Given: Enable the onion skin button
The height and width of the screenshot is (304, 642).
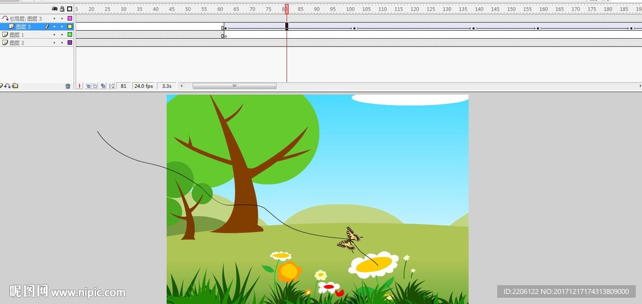Looking at the screenshot, I should pos(88,86).
